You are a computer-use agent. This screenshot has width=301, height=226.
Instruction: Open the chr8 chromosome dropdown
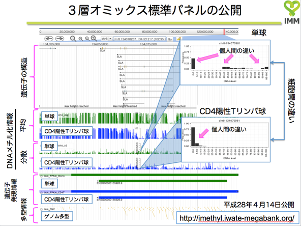[x=107, y=39]
